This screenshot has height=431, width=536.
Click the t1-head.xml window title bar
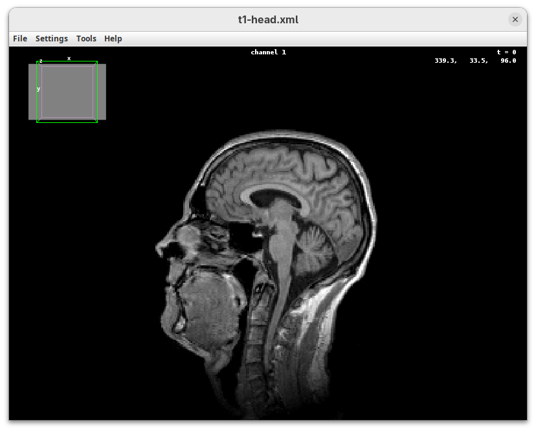268,19
